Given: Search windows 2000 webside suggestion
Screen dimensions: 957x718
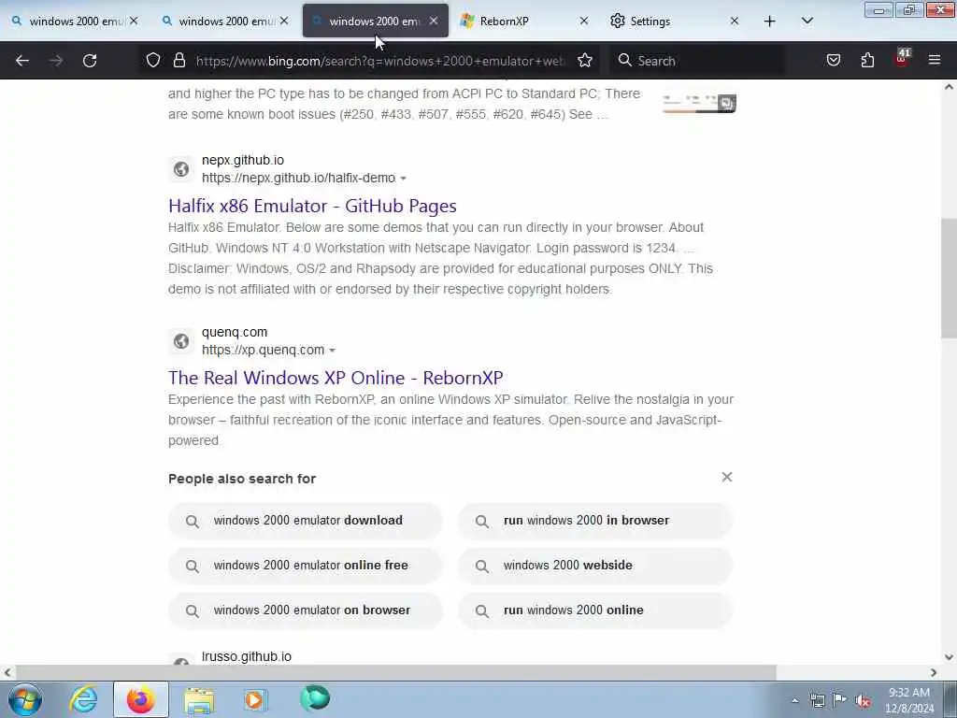Looking at the screenshot, I should pyautogui.click(x=595, y=566).
